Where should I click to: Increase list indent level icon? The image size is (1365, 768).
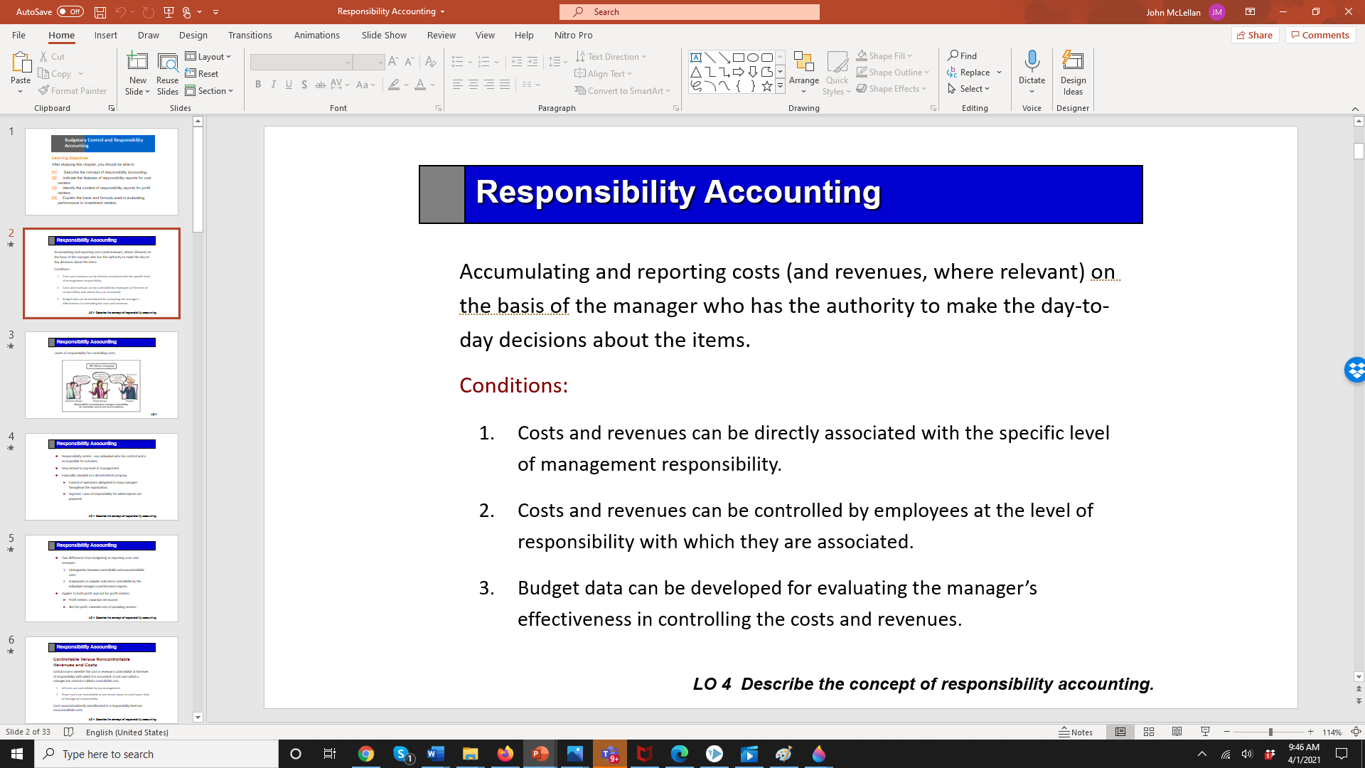pyautogui.click(x=532, y=62)
